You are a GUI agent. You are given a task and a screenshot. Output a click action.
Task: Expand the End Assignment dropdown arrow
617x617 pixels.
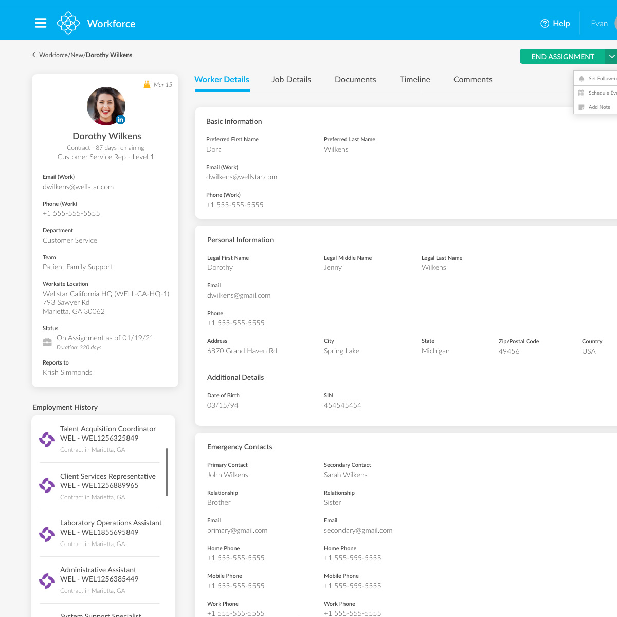tap(611, 57)
